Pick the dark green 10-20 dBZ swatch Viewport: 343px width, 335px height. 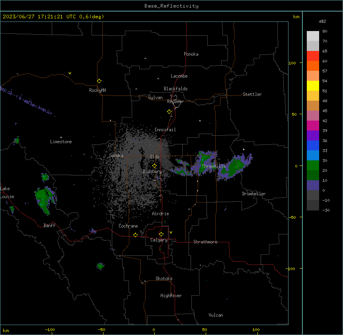[x=313, y=175]
